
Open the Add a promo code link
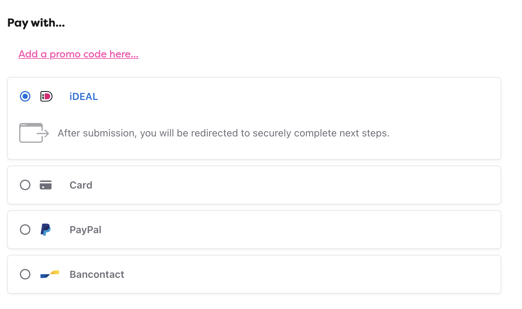pyautogui.click(x=78, y=54)
